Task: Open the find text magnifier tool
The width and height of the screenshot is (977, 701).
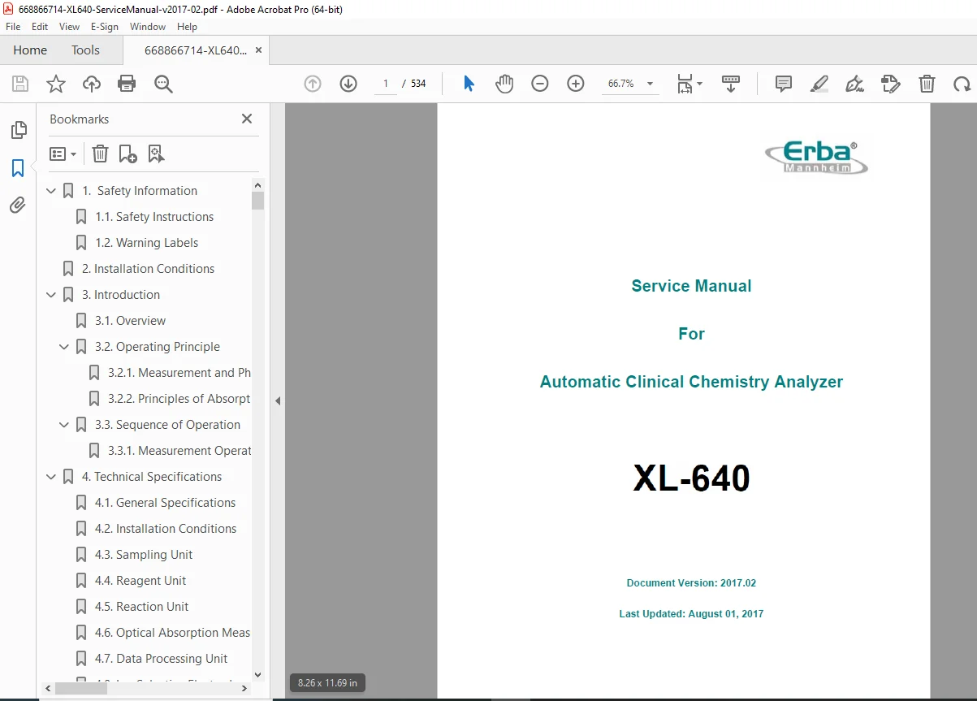Action: [x=163, y=84]
